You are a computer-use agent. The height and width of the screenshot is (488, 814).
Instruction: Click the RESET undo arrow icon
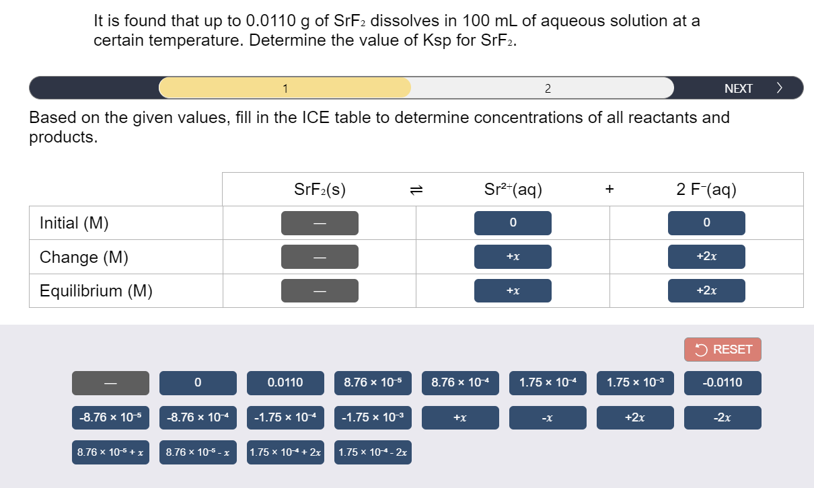tap(700, 349)
